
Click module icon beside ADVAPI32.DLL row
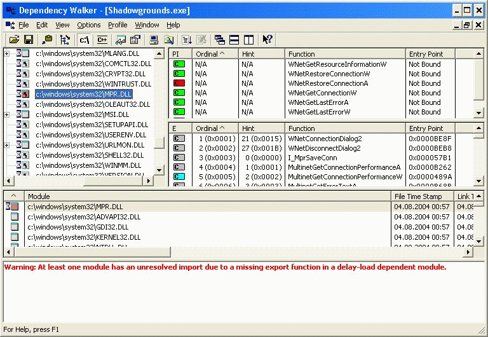tap(15, 216)
